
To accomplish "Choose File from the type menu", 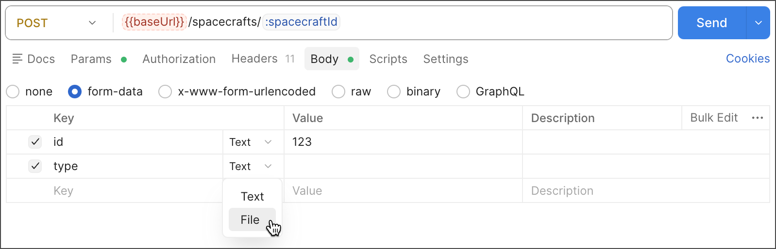I will [251, 220].
